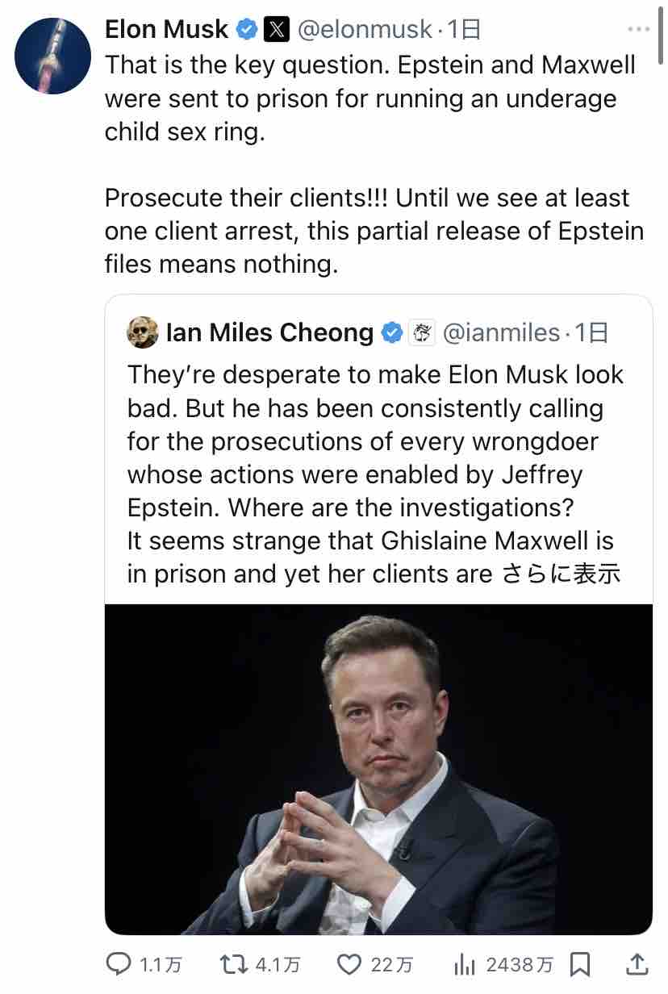Open Elon Musk's profile avatar
The height and width of the screenshot is (994, 668).
[x=53, y=56]
